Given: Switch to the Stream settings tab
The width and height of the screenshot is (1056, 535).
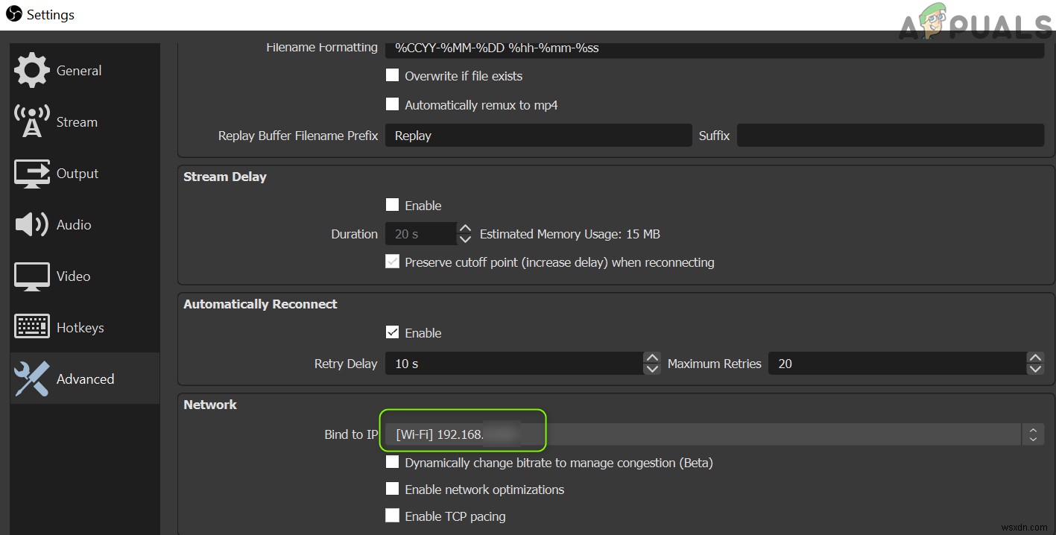Looking at the screenshot, I should [77, 121].
